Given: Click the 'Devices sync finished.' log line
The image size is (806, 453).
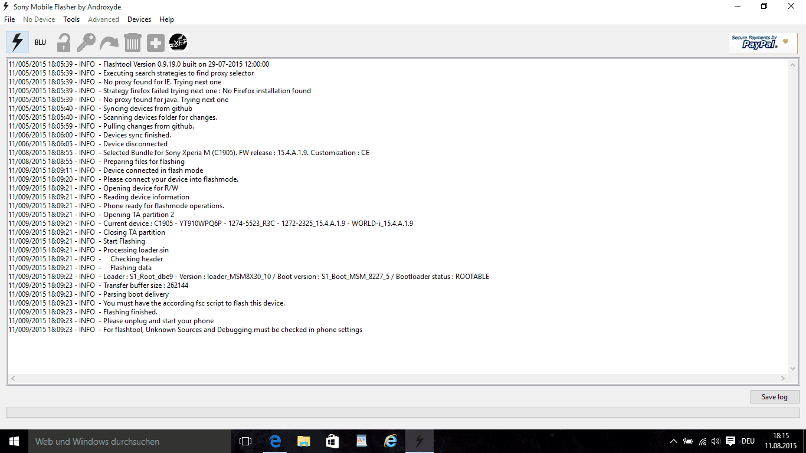Looking at the screenshot, I should tap(90, 135).
